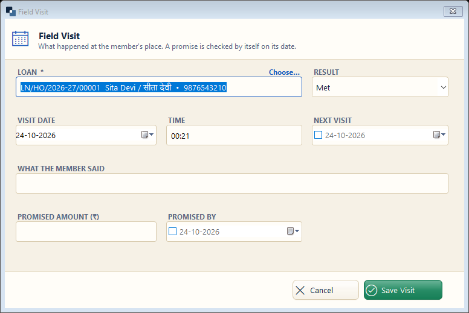This screenshot has width=469, height=313.
Task: Click the Promised Amount input field
Action: pyautogui.click(x=86, y=232)
